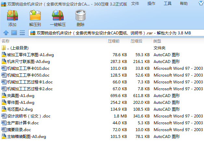Click the 360压缩 app icon in title bar
The height and width of the screenshot is (147, 204).
pyautogui.click(x=4, y=4)
